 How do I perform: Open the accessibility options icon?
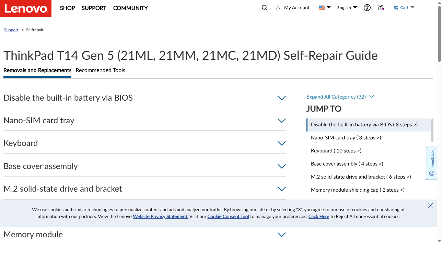tap(367, 8)
